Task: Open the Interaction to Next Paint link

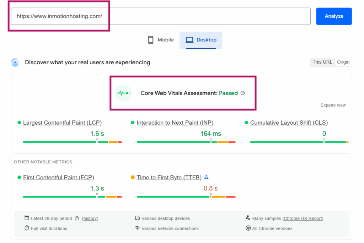Action: pos(175,123)
